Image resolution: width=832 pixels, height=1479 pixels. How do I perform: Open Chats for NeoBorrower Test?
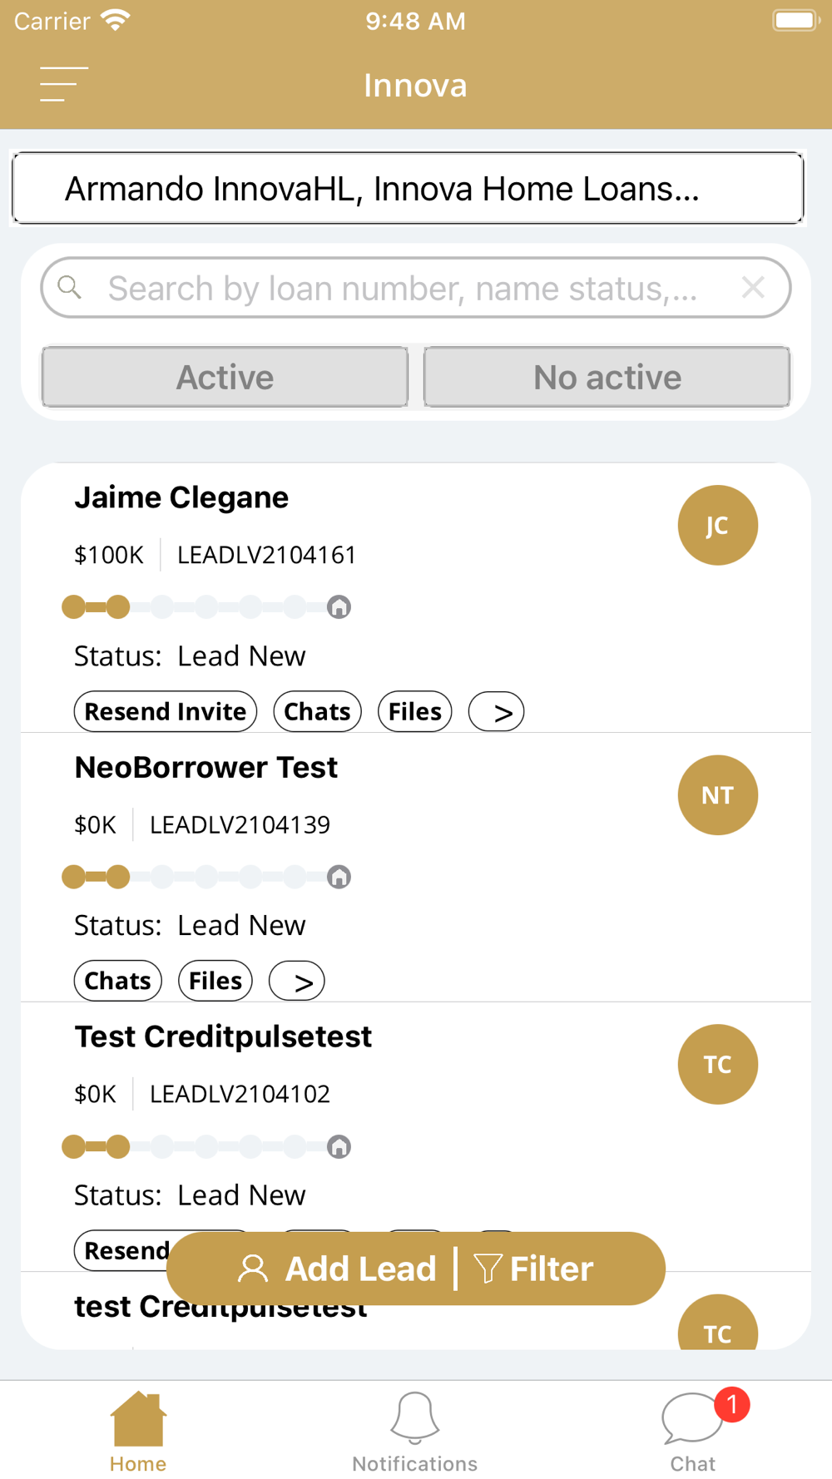(118, 982)
